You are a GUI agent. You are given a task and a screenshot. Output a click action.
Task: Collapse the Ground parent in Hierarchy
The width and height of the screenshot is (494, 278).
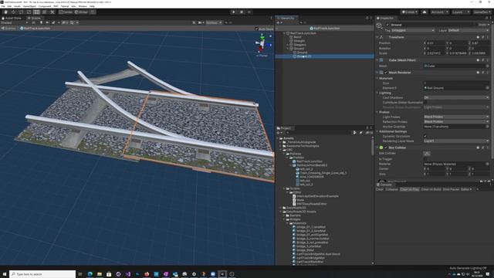point(288,49)
